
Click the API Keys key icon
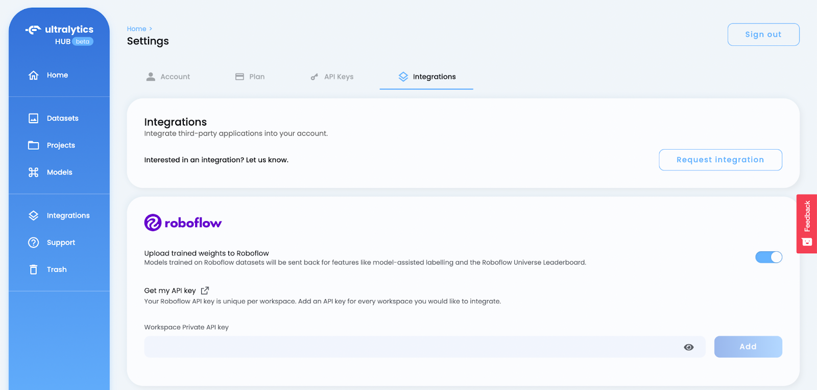point(315,77)
